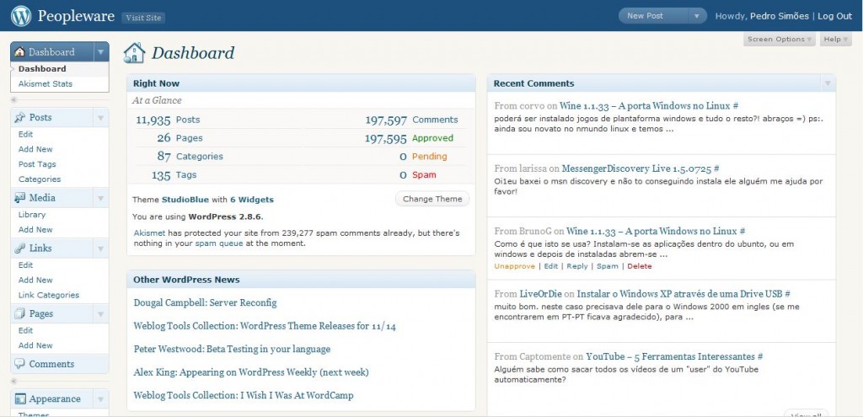This screenshot has width=863, height=417.
Task: Open Peter Westwood Beta Testing news link
Action: click(233, 350)
